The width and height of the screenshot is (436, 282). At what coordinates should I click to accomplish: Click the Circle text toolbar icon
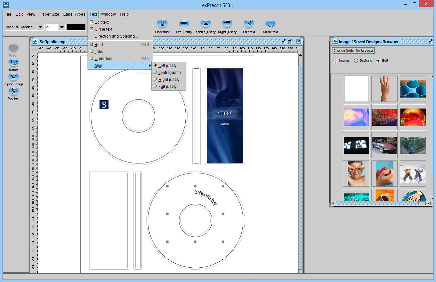[x=271, y=24]
